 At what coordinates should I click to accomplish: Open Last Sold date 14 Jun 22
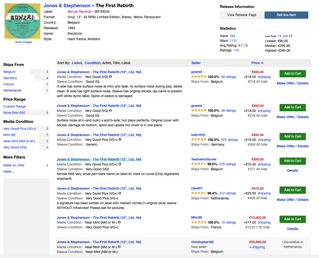[x=285, y=36]
